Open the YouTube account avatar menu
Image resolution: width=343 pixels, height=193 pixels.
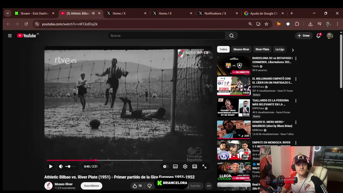coord(330,36)
